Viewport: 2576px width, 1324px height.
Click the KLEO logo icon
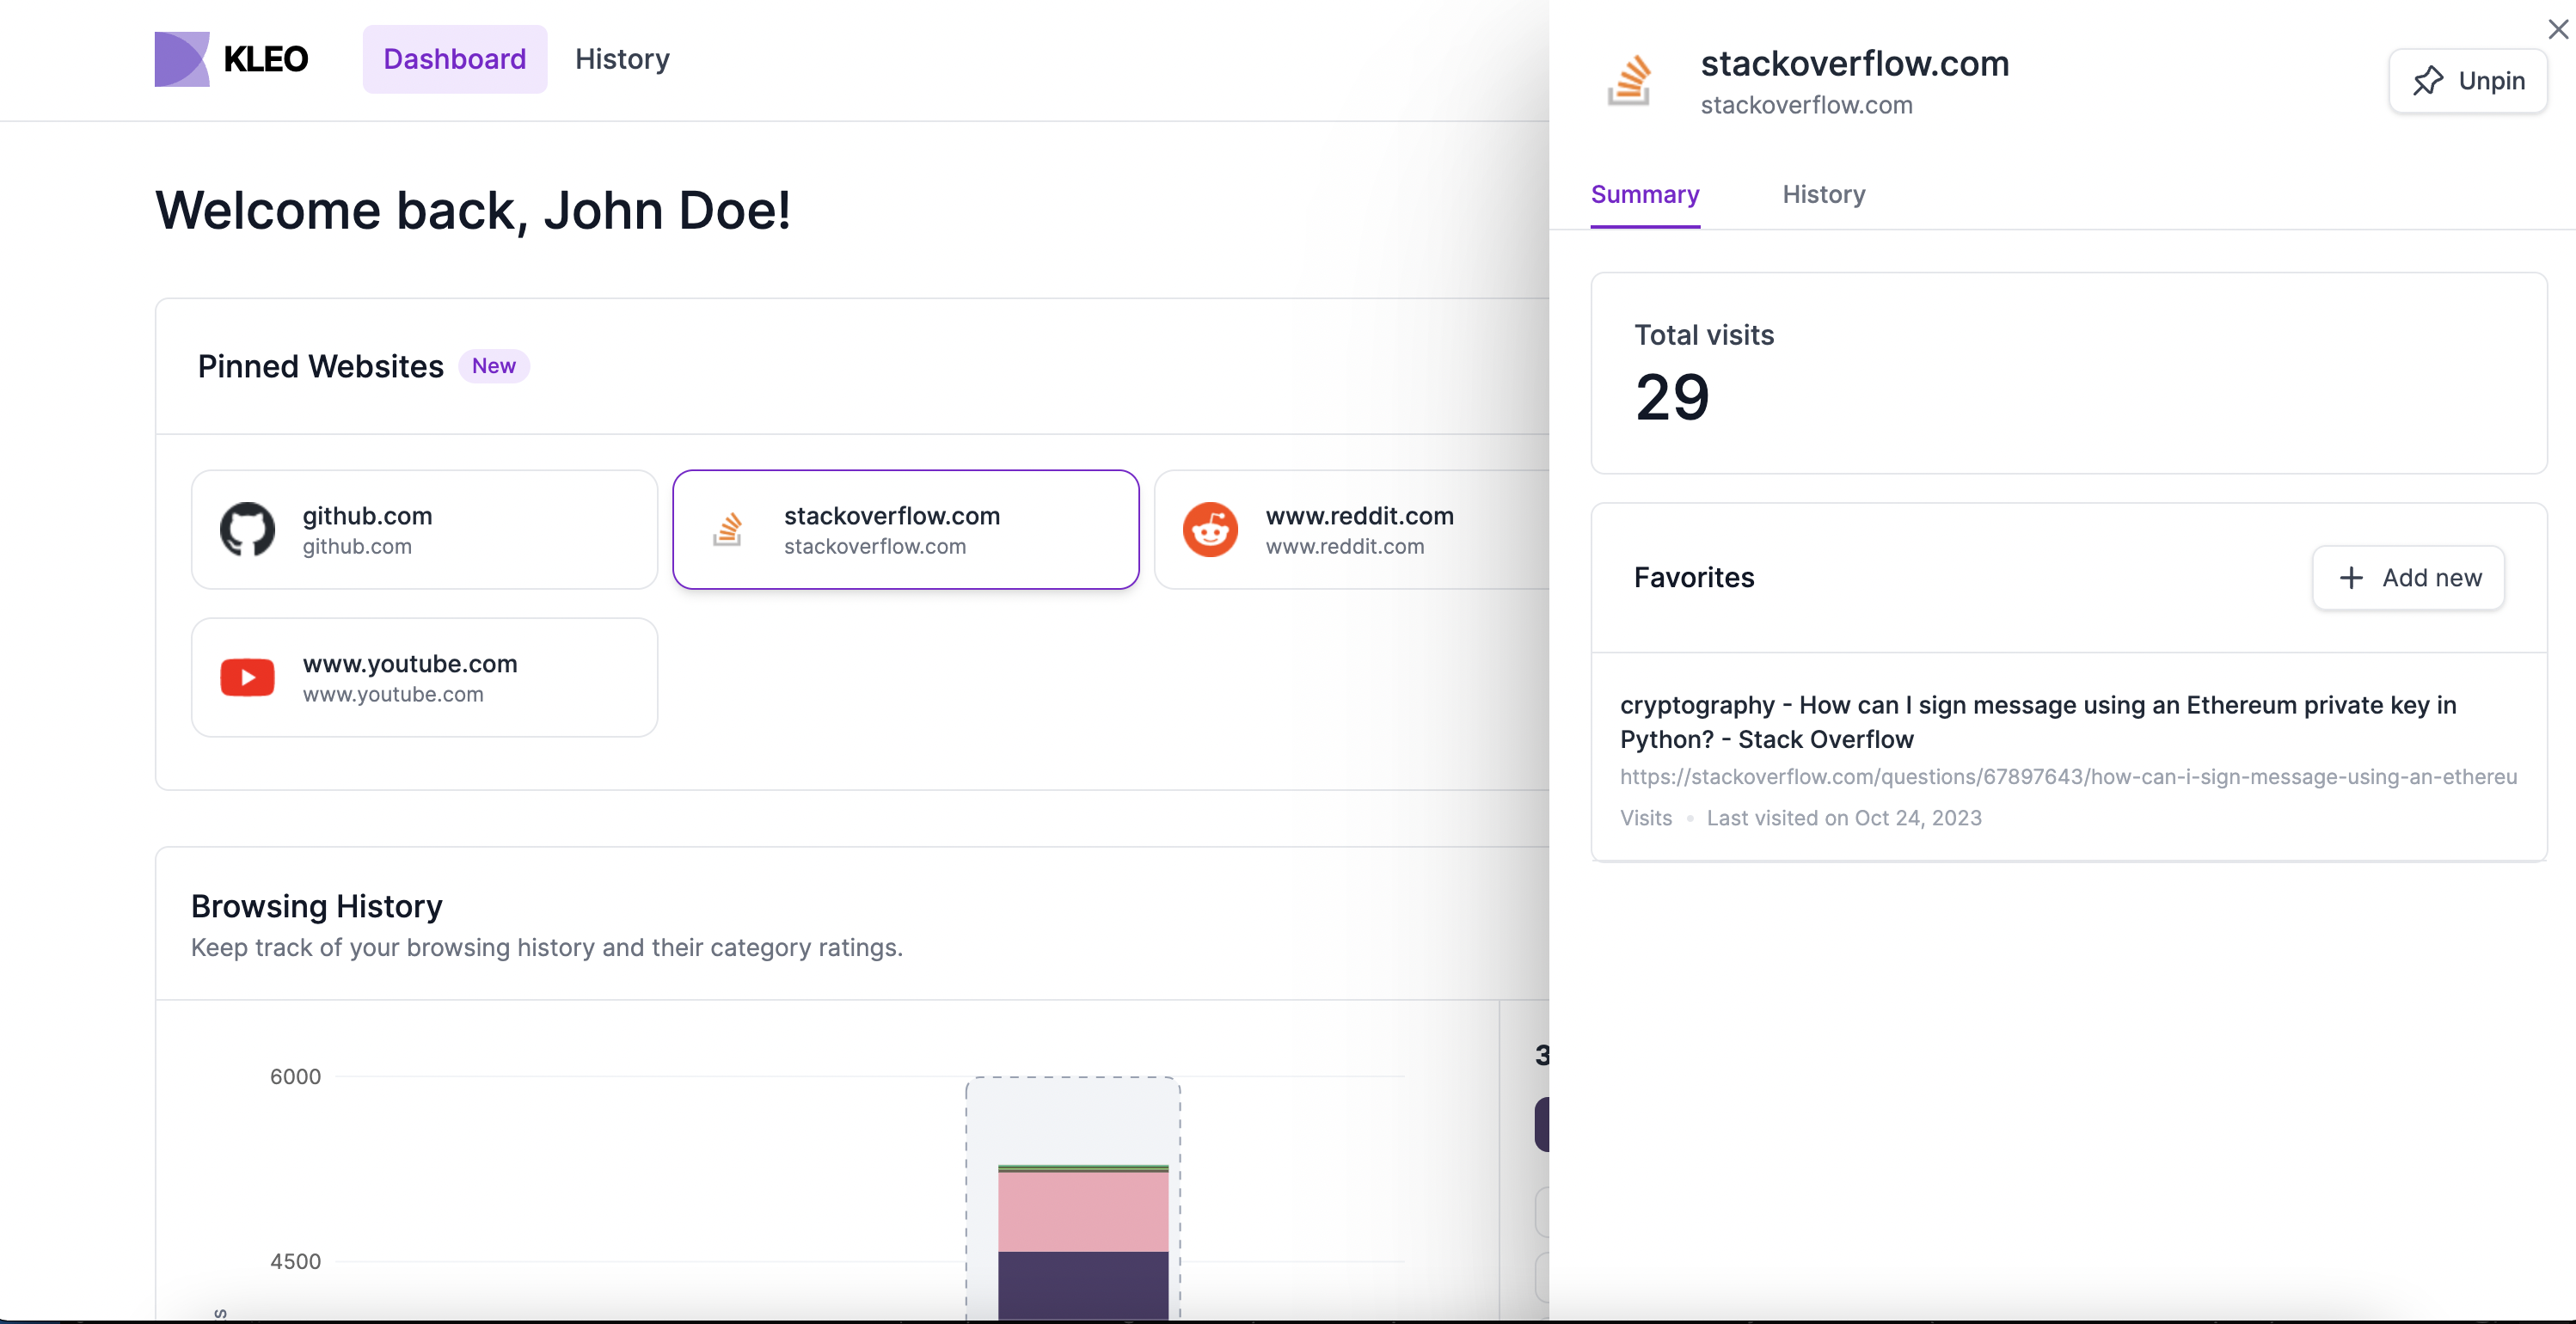click(181, 59)
